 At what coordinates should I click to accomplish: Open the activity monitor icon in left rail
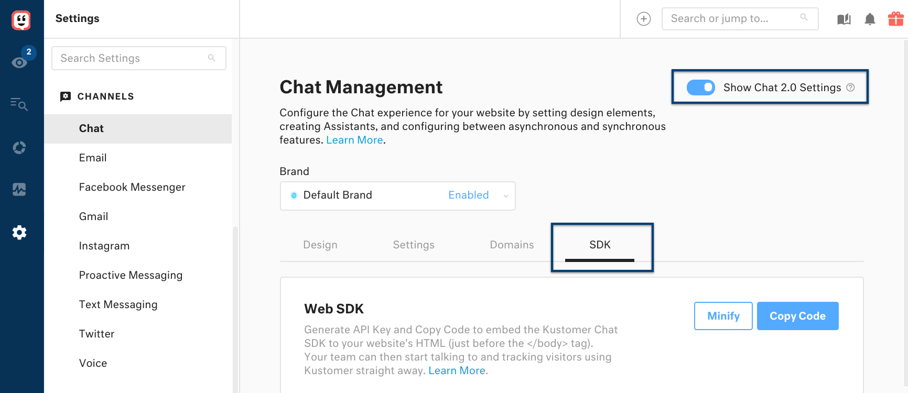(x=19, y=189)
